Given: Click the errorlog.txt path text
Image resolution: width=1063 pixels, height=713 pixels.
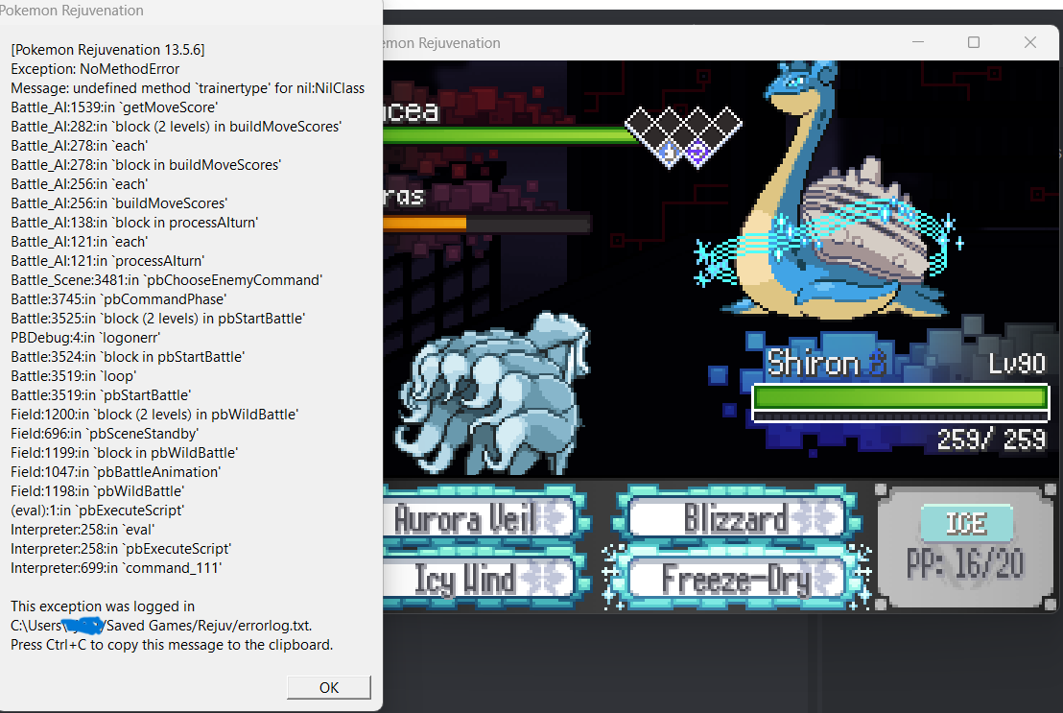Looking at the screenshot, I should tap(161, 626).
